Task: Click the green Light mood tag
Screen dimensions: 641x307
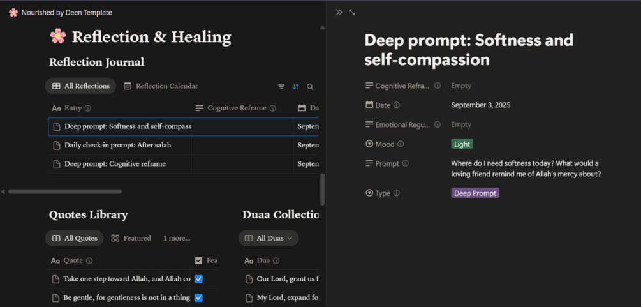Action: click(462, 144)
